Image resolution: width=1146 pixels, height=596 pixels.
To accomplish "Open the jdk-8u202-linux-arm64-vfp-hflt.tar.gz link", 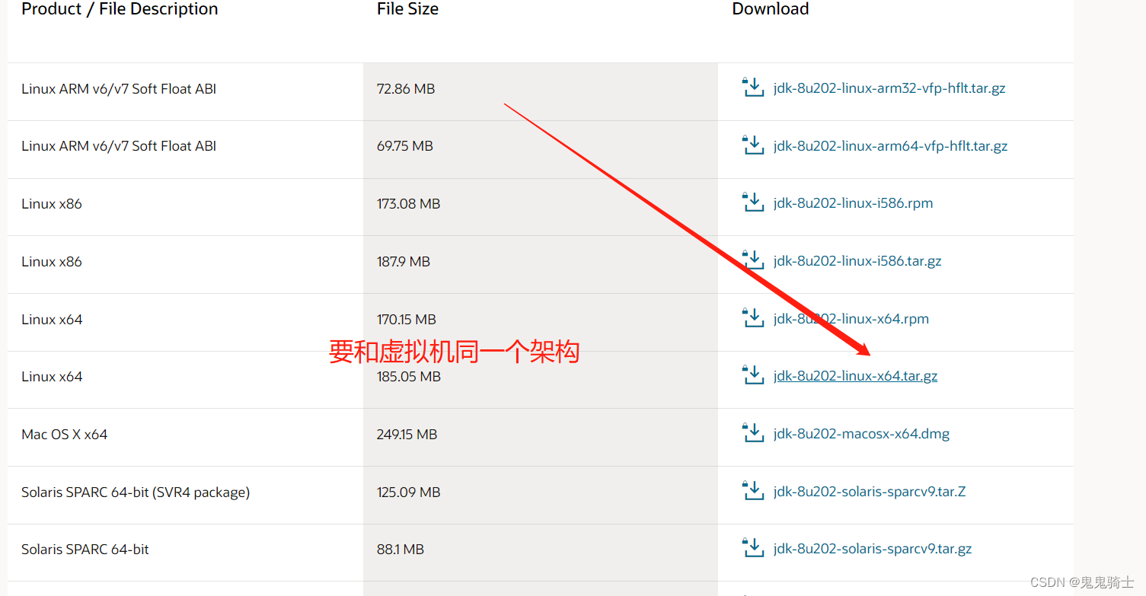I will (890, 146).
